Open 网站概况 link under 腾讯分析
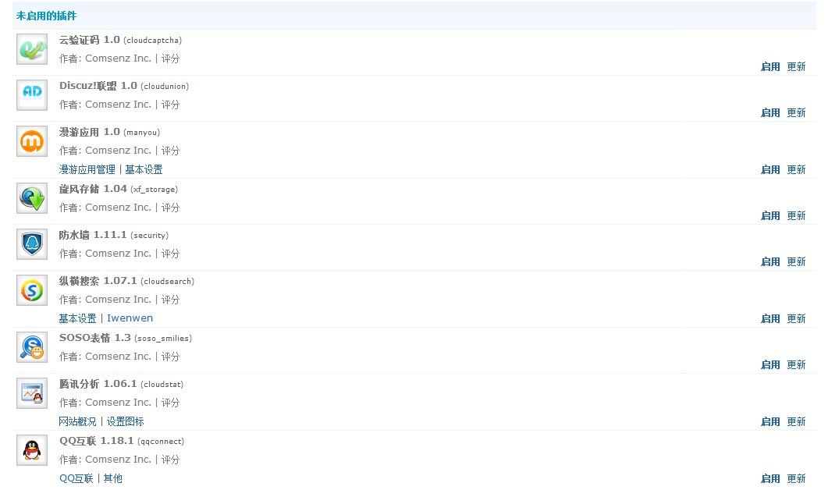828x490 pixels. click(77, 421)
